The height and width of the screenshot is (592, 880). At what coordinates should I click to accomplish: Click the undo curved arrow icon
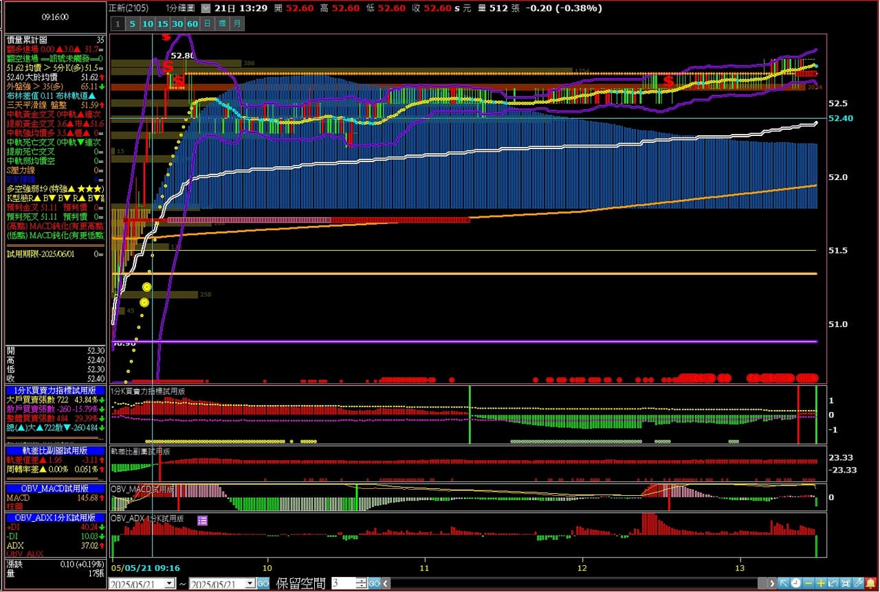point(833,584)
